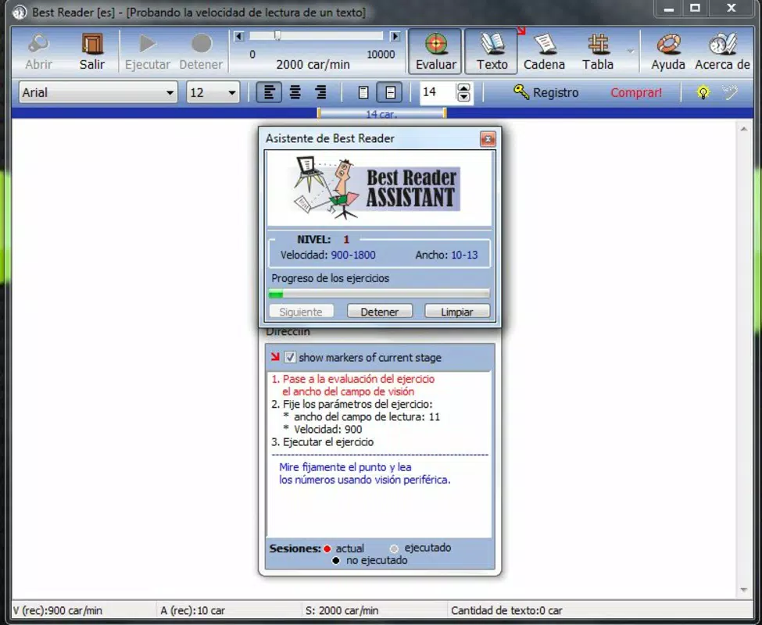Click the yellow light bulb icon
Screen dimensions: 762x625
[703, 92]
